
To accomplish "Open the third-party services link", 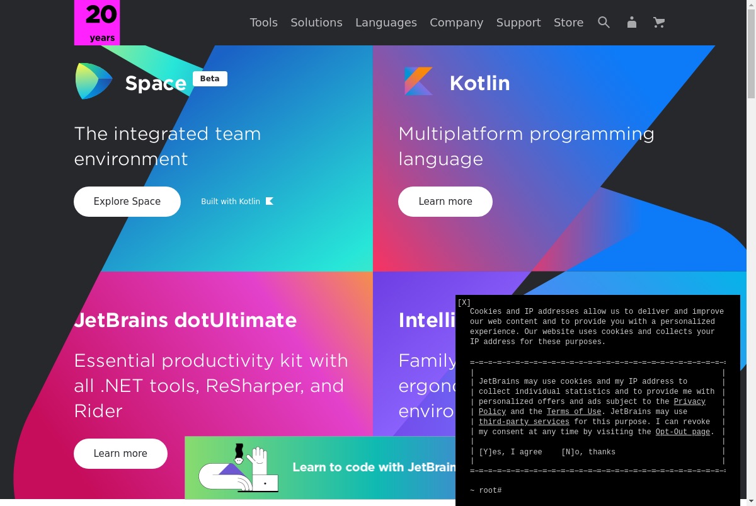I will [524, 422].
